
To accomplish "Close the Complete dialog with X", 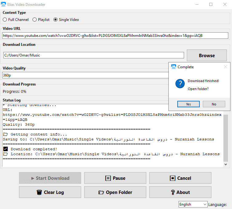I will coord(226,67).
